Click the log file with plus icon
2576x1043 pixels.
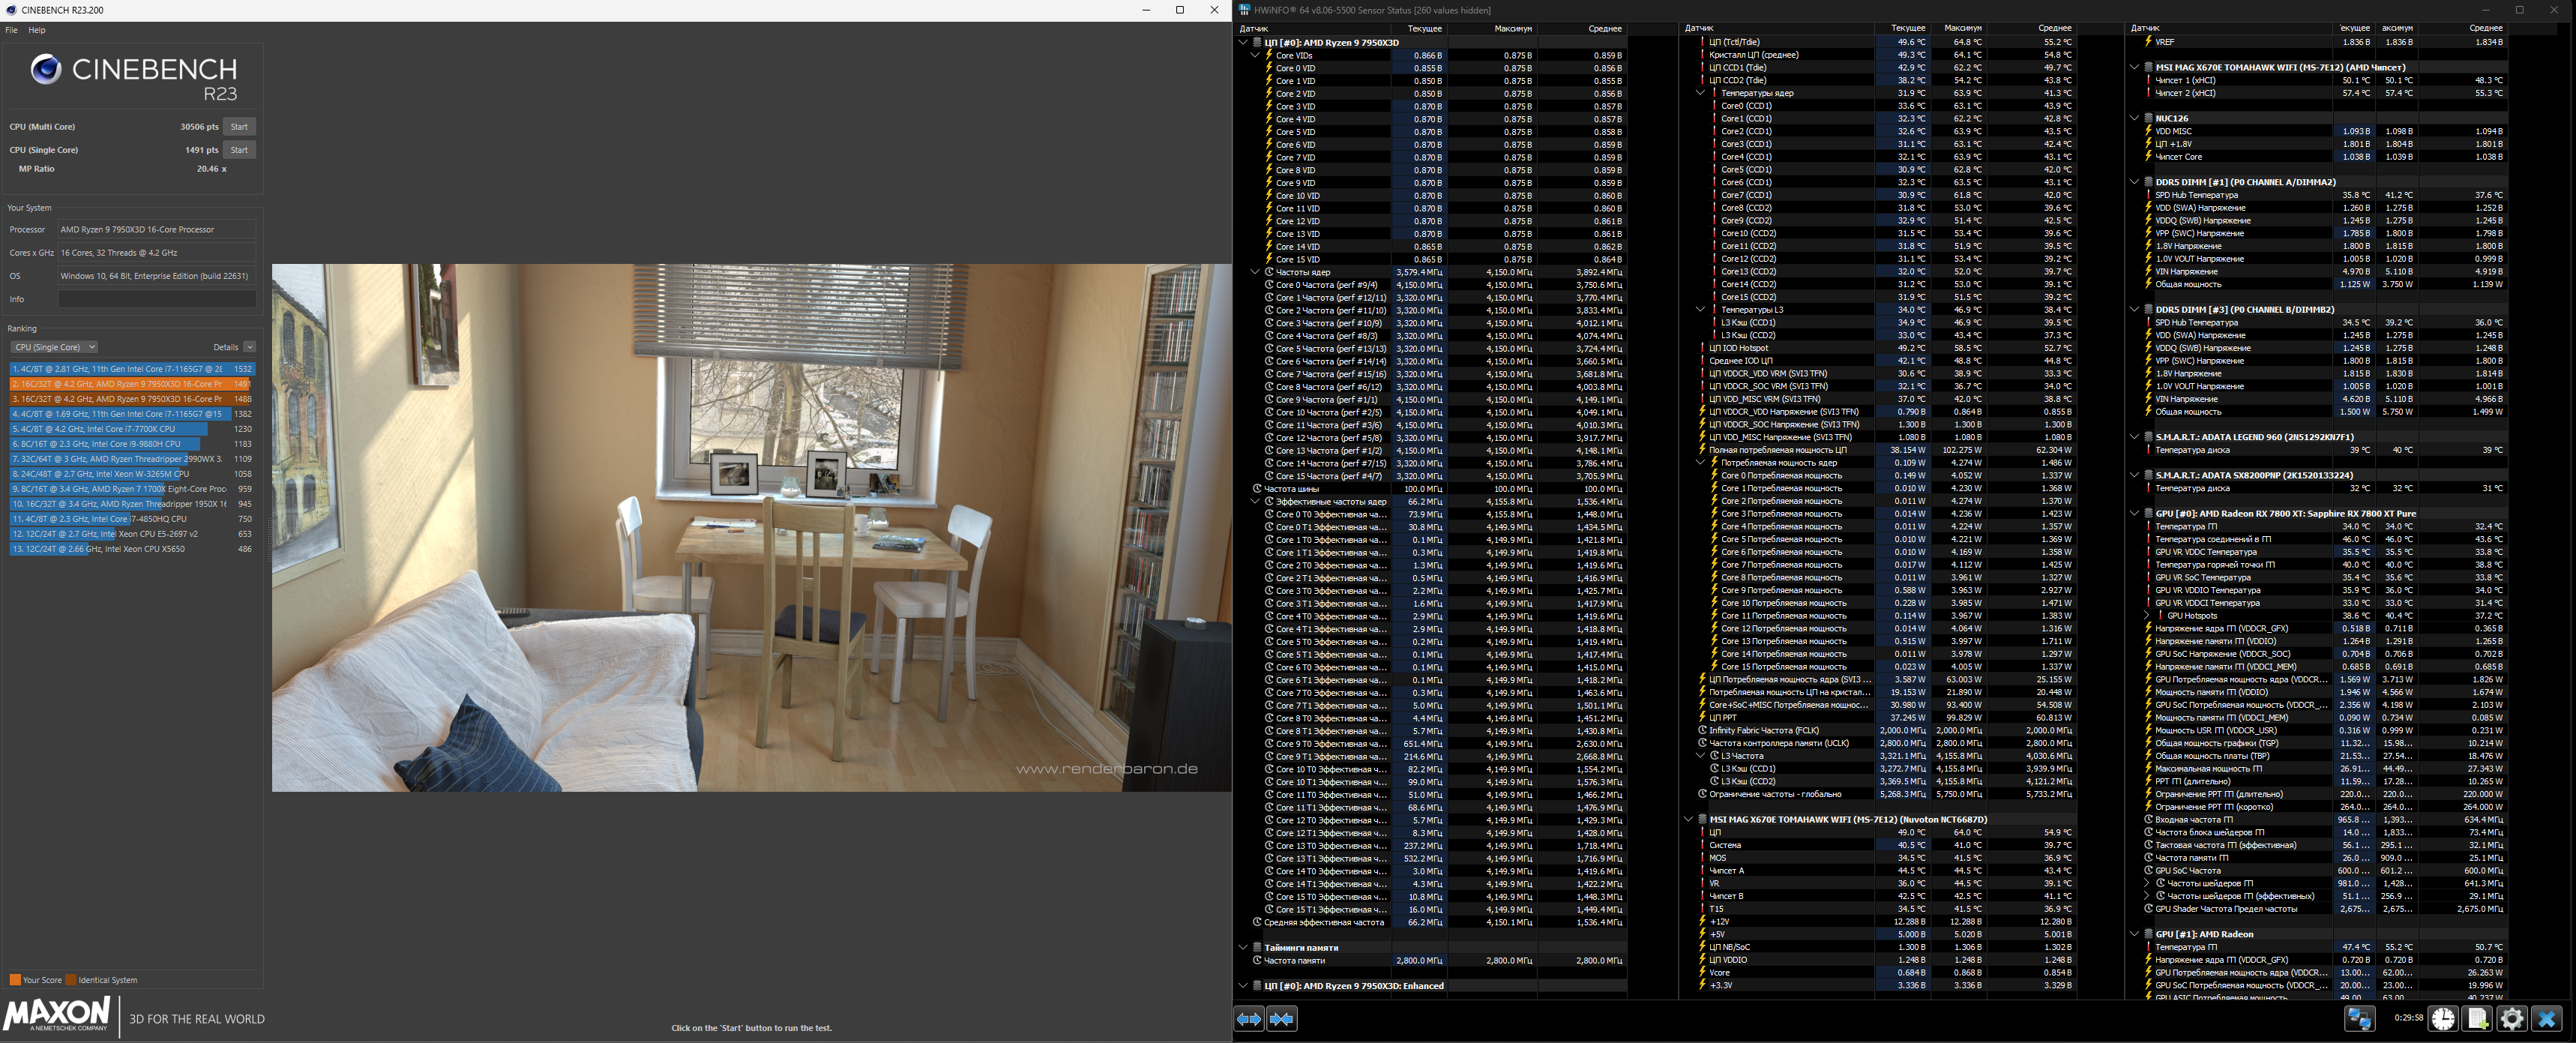click(x=2478, y=1019)
